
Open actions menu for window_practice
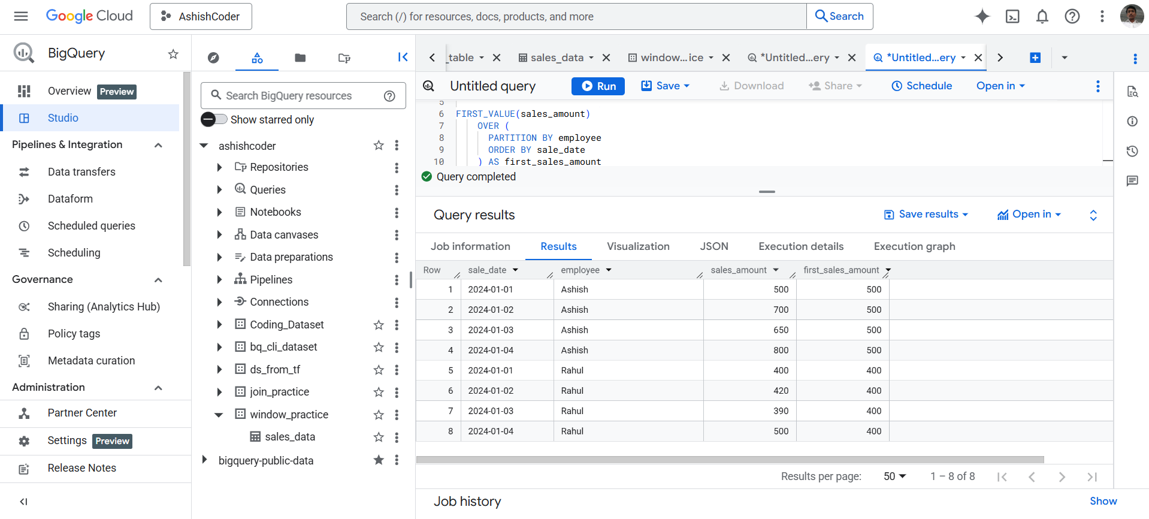coord(397,415)
